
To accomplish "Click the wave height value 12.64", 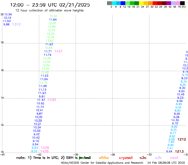I will [x=49, y=48].
